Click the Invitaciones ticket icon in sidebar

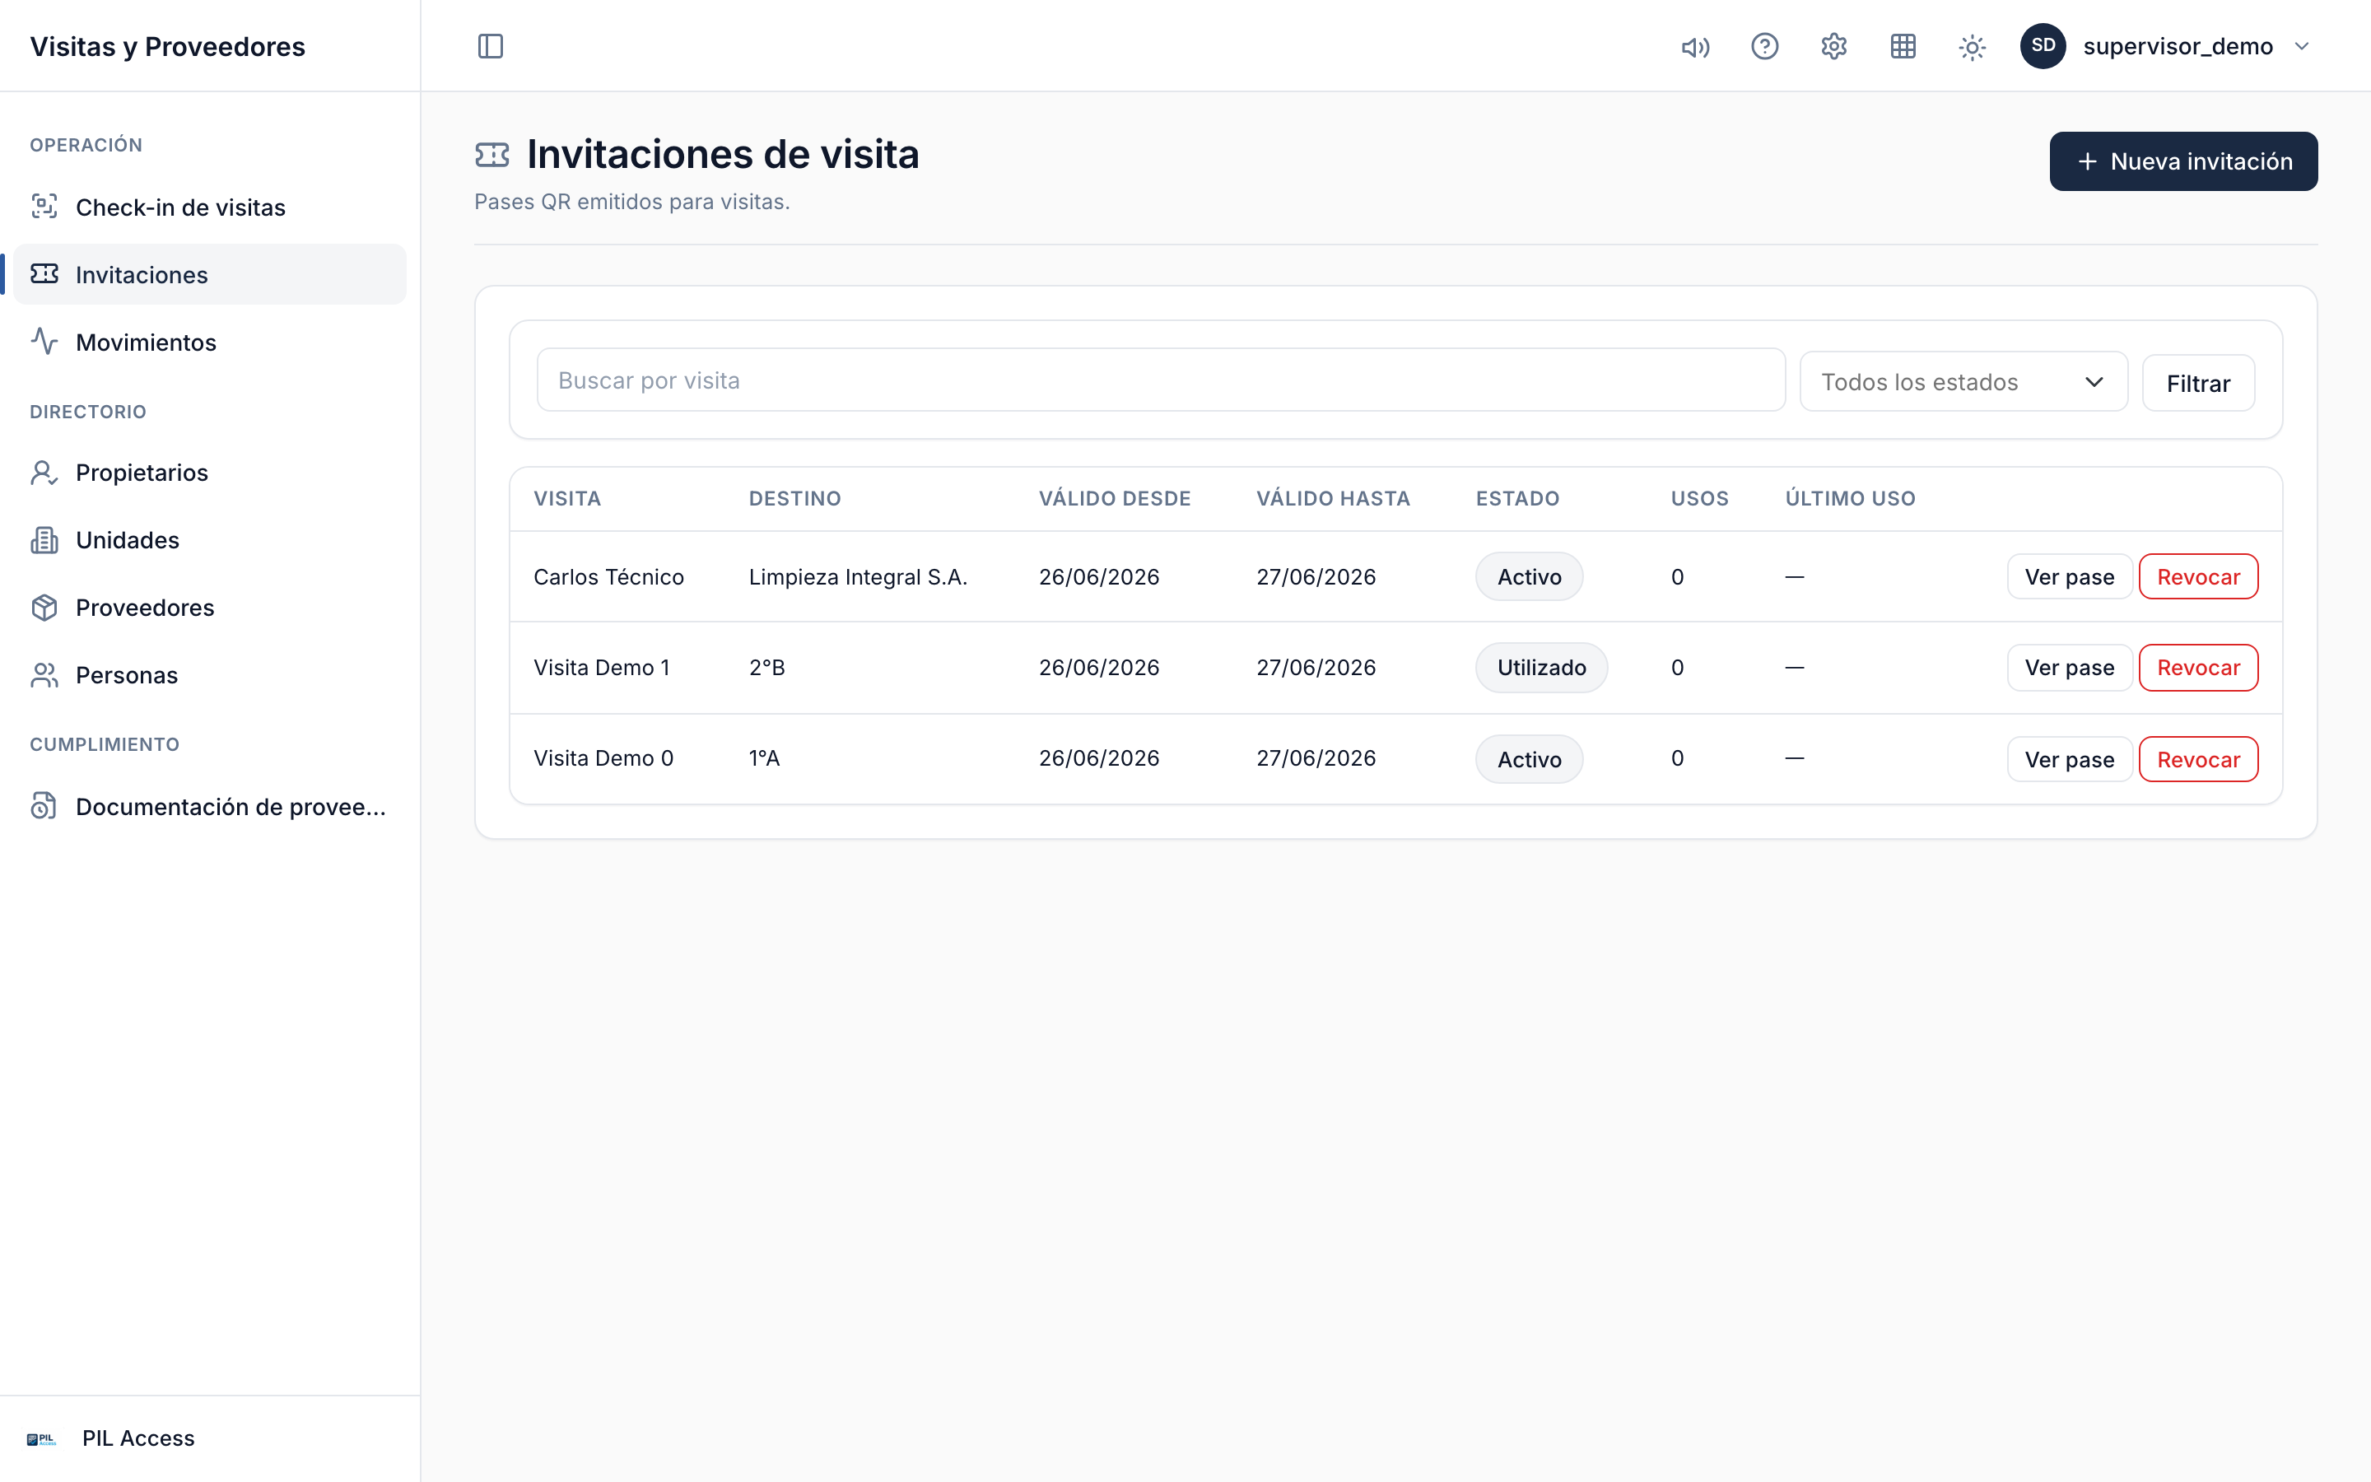(44, 273)
